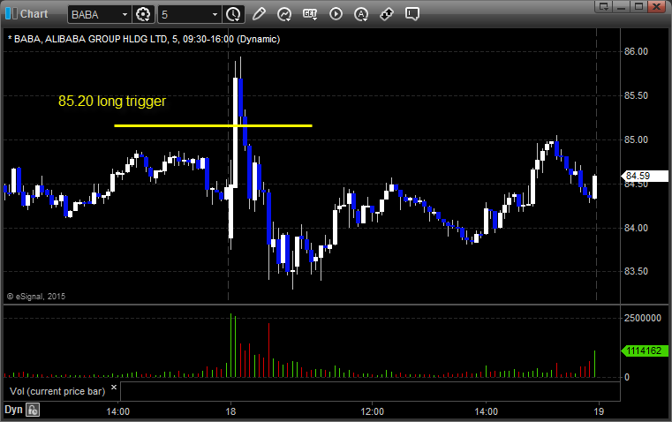Close the chart window
Screen dimensions: 672x422
pyautogui.click(x=657, y=6)
